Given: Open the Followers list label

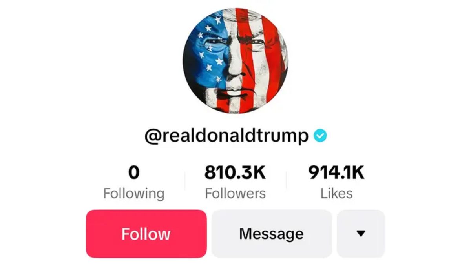Looking at the screenshot, I should point(235,193).
